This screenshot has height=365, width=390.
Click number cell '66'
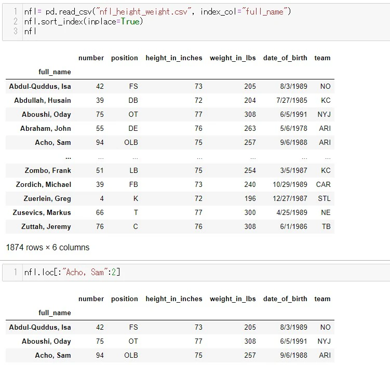(100, 212)
